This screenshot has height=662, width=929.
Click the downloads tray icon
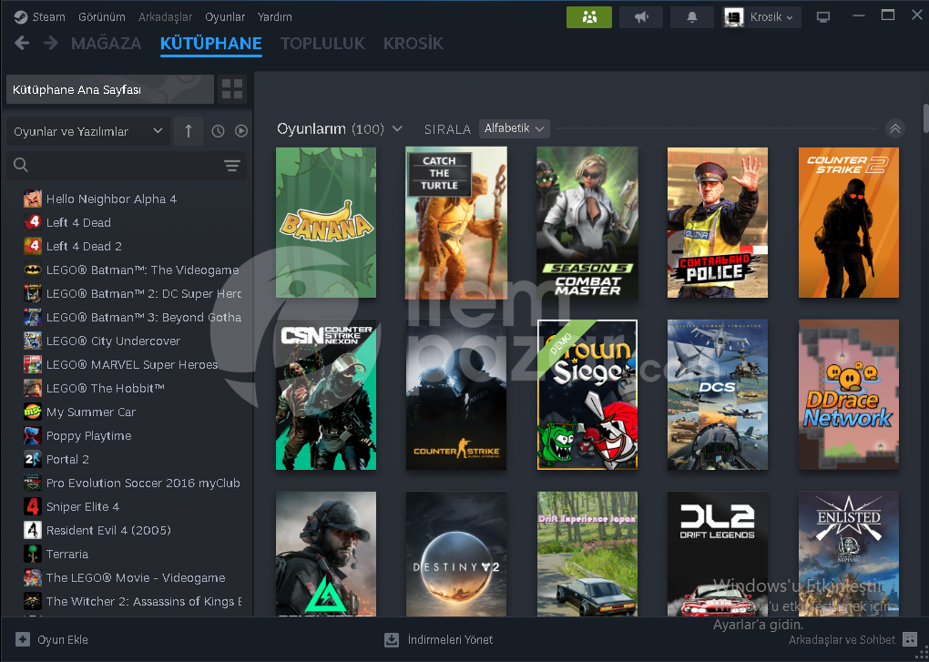coord(392,639)
